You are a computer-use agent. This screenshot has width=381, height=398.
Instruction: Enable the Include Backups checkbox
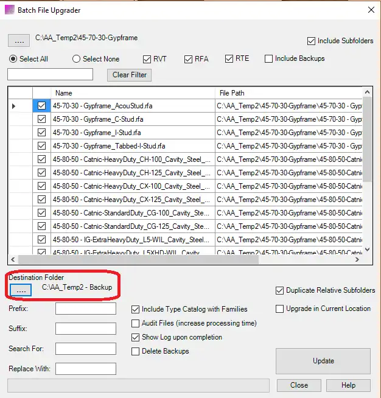pyautogui.click(x=268, y=59)
